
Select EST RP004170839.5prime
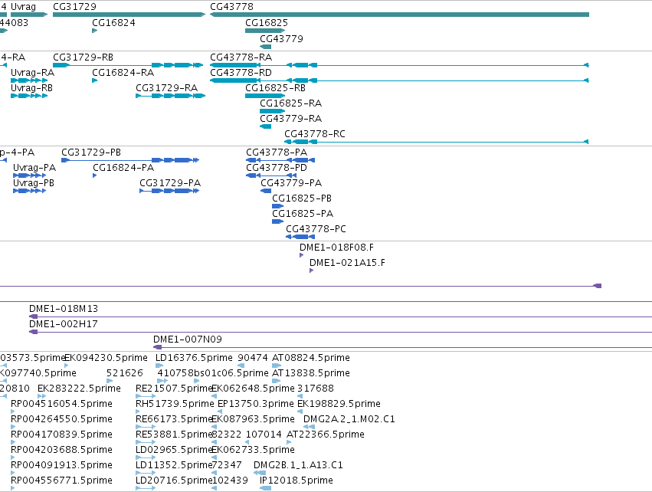(13, 442)
